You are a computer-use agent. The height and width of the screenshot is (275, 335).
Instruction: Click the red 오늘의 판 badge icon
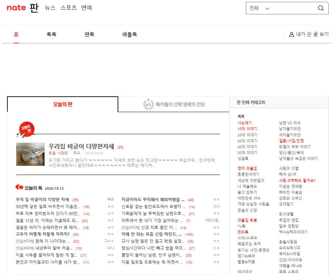pyautogui.click(x=26, y=129)
